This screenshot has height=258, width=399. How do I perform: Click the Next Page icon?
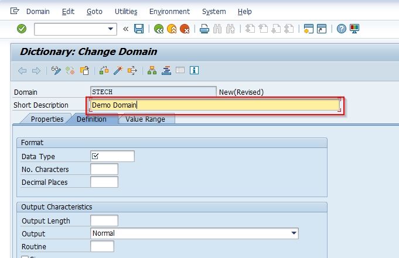(x=276, y=29)
